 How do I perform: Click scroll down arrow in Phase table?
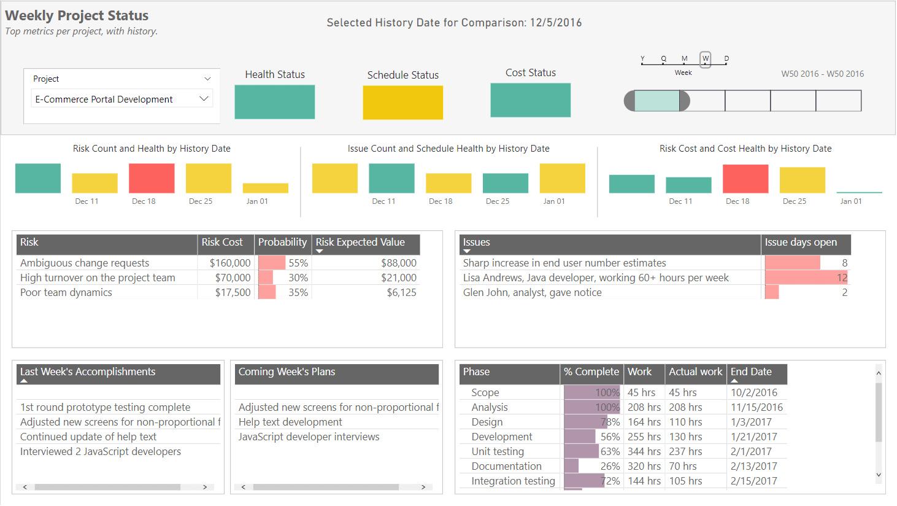pyautogui.click(x=879, y=475)
